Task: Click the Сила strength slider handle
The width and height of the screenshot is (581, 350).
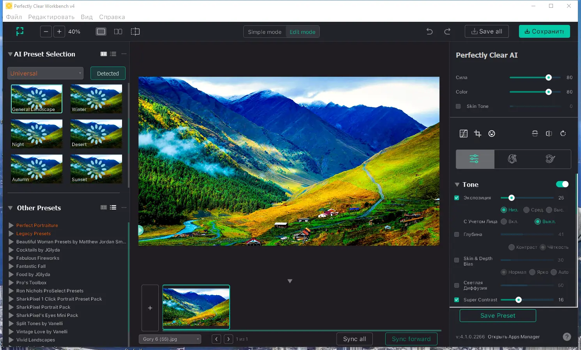Action: [x=549, y=77]
